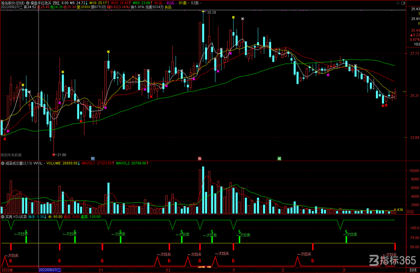Click the B1买 signal label

[x=158, y=3]
